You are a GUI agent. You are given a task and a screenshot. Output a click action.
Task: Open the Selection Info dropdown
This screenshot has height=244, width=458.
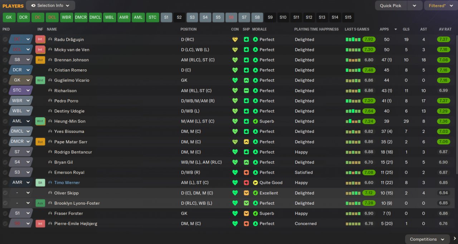click(50, 6)
